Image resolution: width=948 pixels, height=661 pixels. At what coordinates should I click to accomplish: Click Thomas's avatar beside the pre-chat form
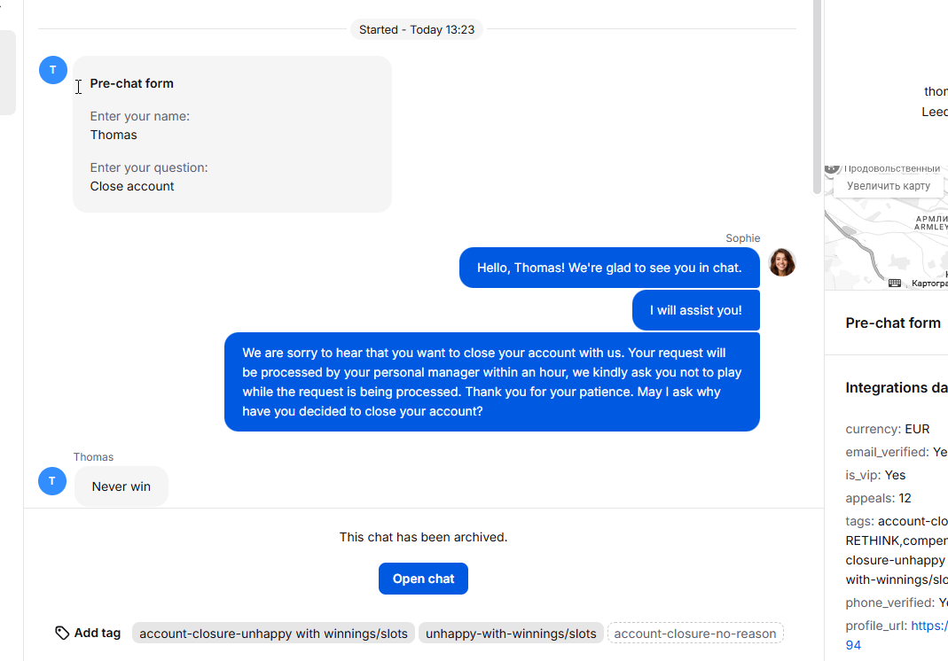[x=53, y=69]
